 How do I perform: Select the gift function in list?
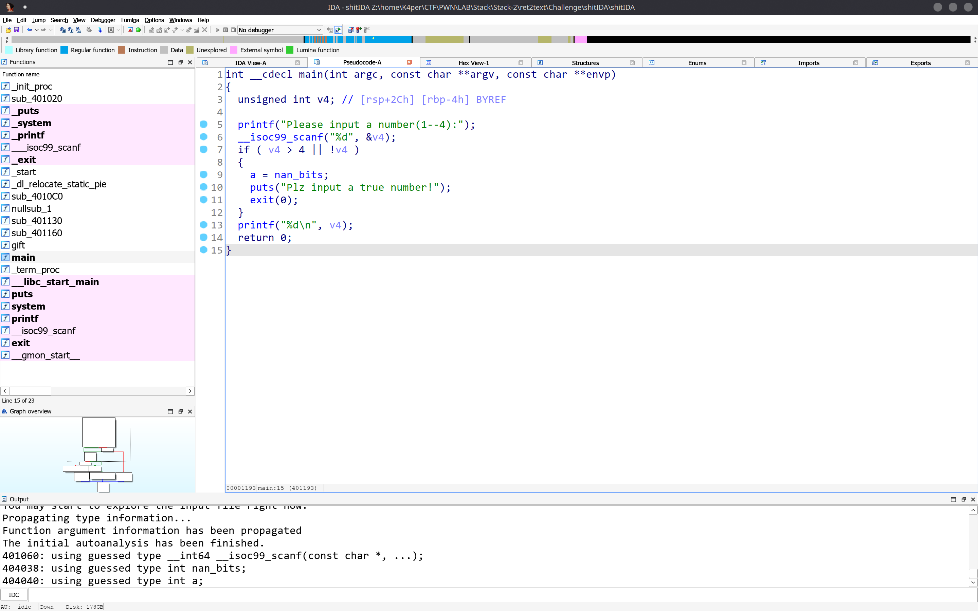18,245
